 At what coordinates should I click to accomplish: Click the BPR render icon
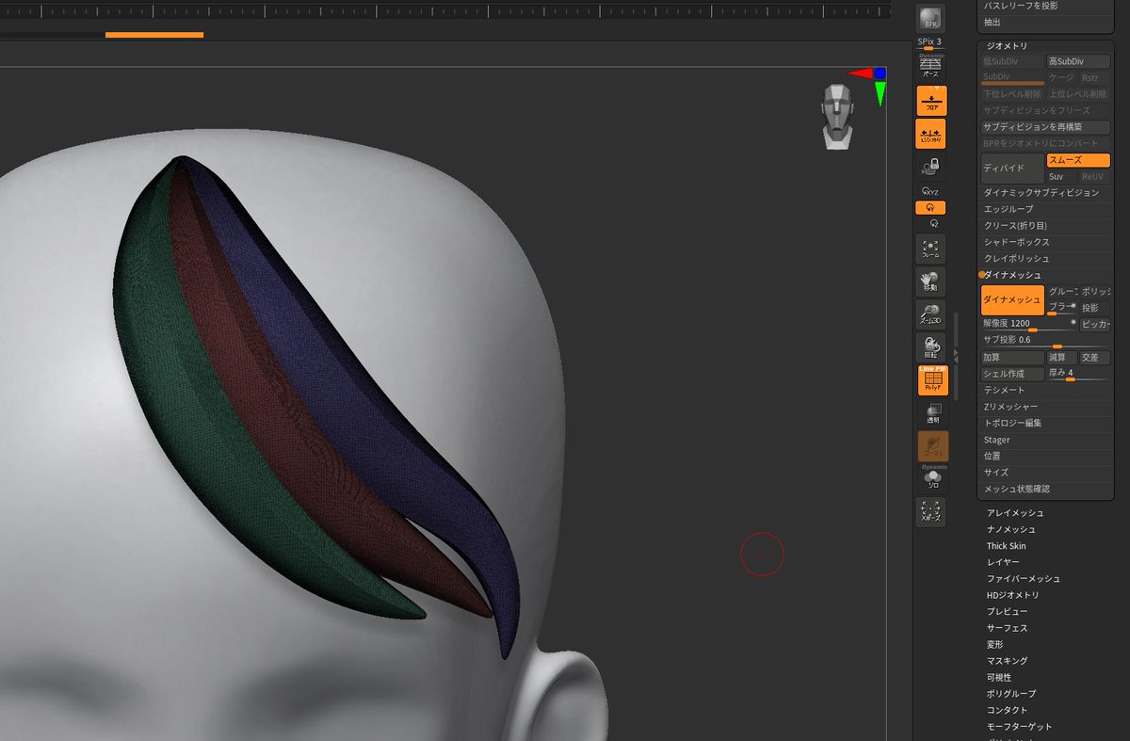(929, 17)
